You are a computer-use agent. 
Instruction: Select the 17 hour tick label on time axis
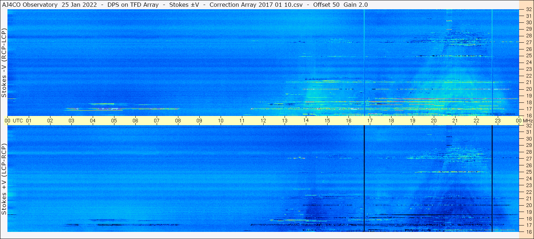point(370,121)
